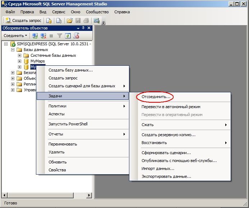Click the disconnect server icon
249x208 pixels.
tap(43, 36)
